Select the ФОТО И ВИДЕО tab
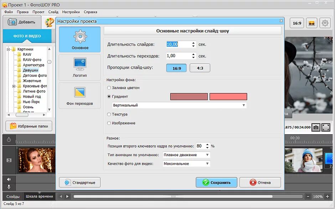Viewport: 335px width, 209px height. click(x=27, y=36)
